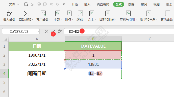The height and width of the screenshot is (97, 174).
Task: Switch to the 页面布局 tab
Action: pos(103,5)
